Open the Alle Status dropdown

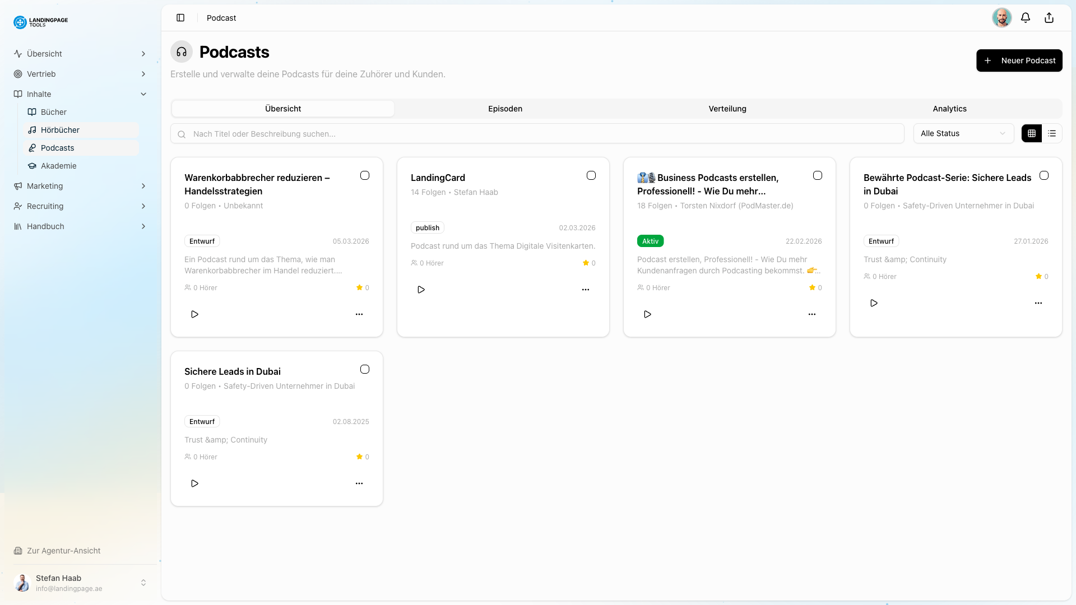[963, 133]
